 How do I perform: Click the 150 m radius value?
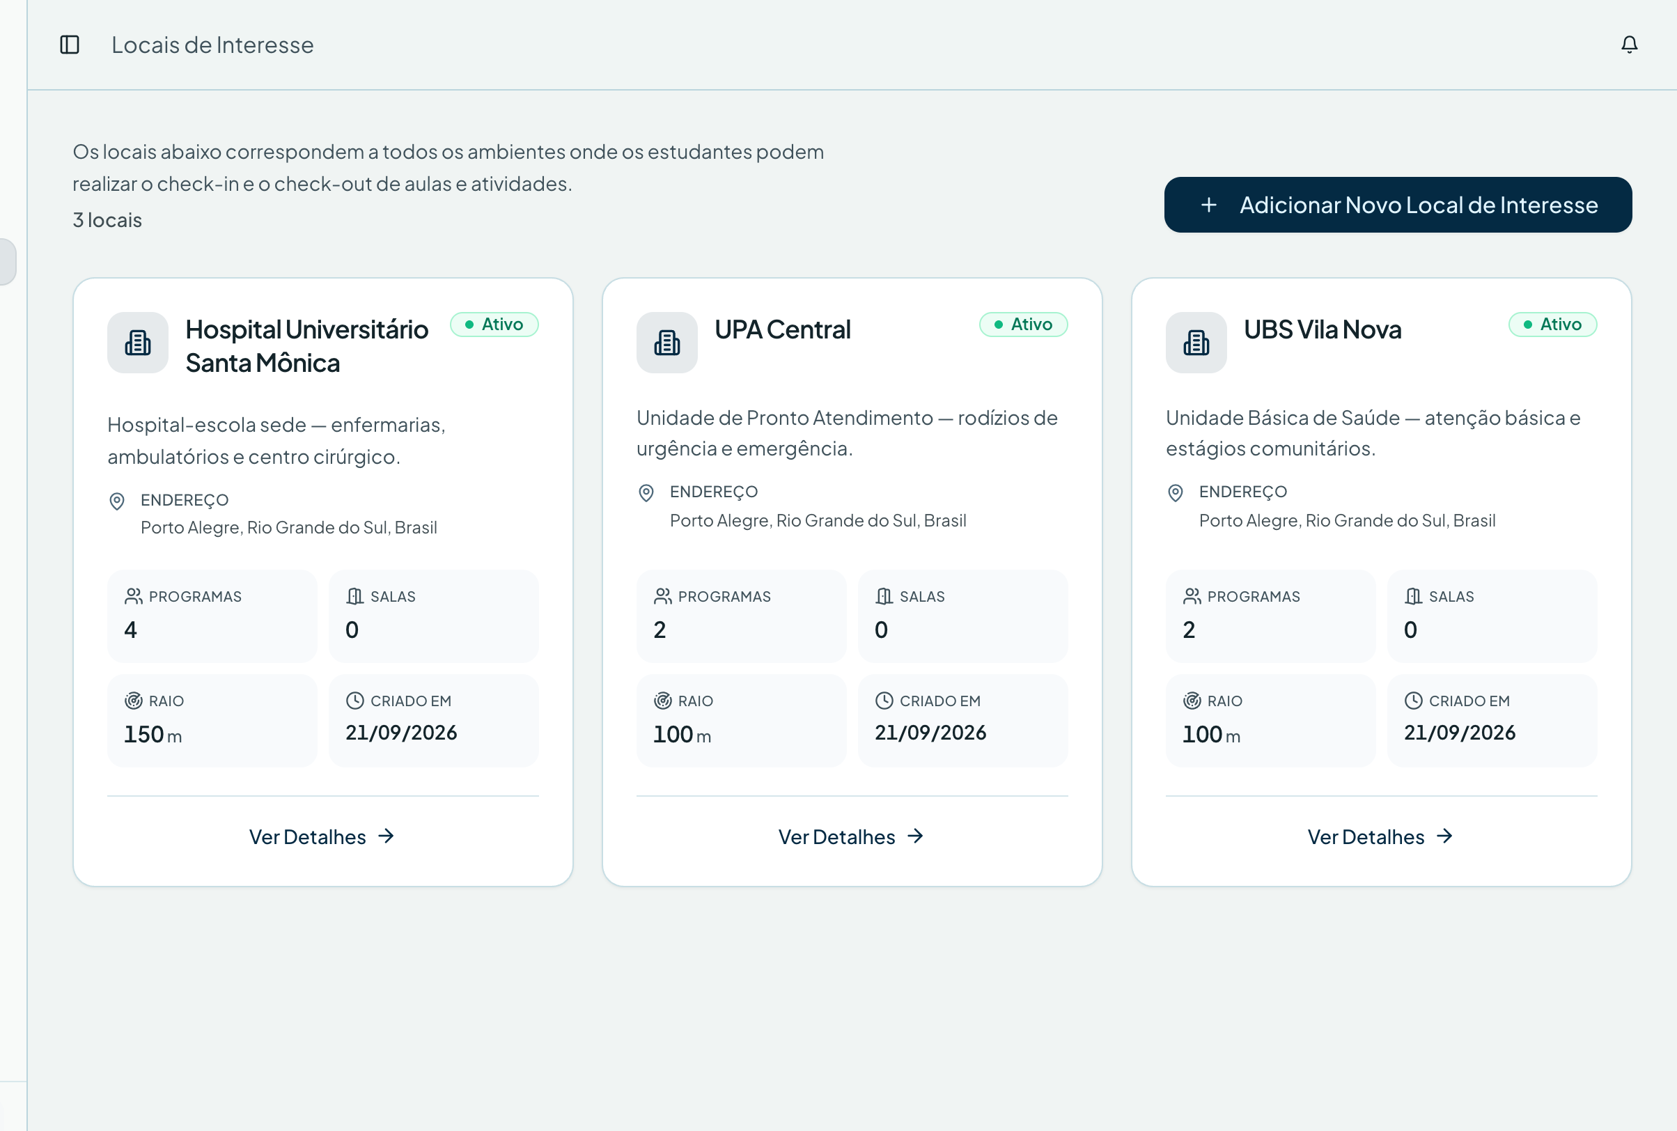(x=153, y=734)
